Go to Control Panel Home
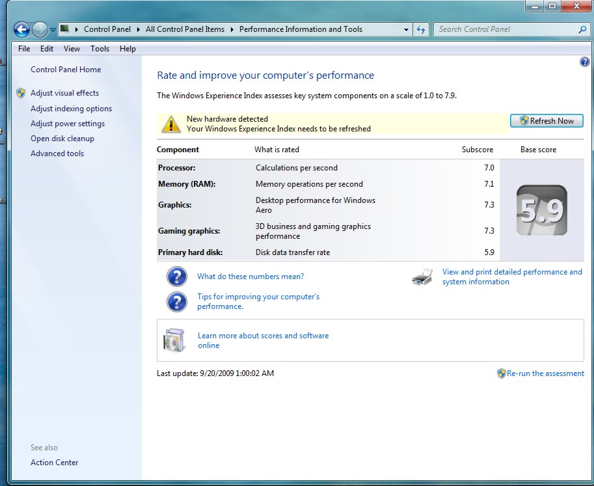 [66, 70]
